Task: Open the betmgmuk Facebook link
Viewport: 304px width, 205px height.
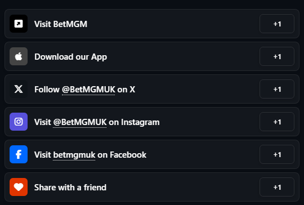Action: point(74,155)
